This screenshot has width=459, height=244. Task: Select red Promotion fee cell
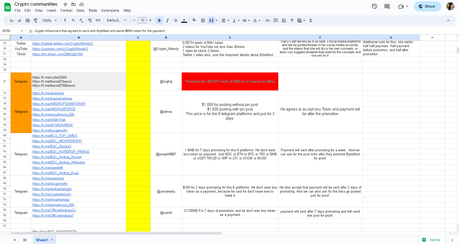click(x=230, y=82)
